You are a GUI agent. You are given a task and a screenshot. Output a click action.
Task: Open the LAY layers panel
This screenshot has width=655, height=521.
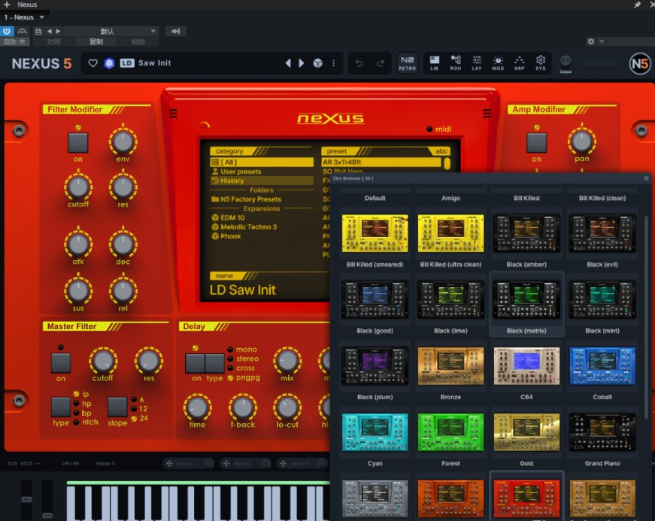477,63
